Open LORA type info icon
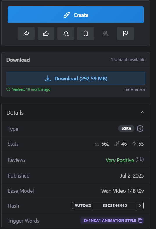Screen dimensions: 156x229 140,128
